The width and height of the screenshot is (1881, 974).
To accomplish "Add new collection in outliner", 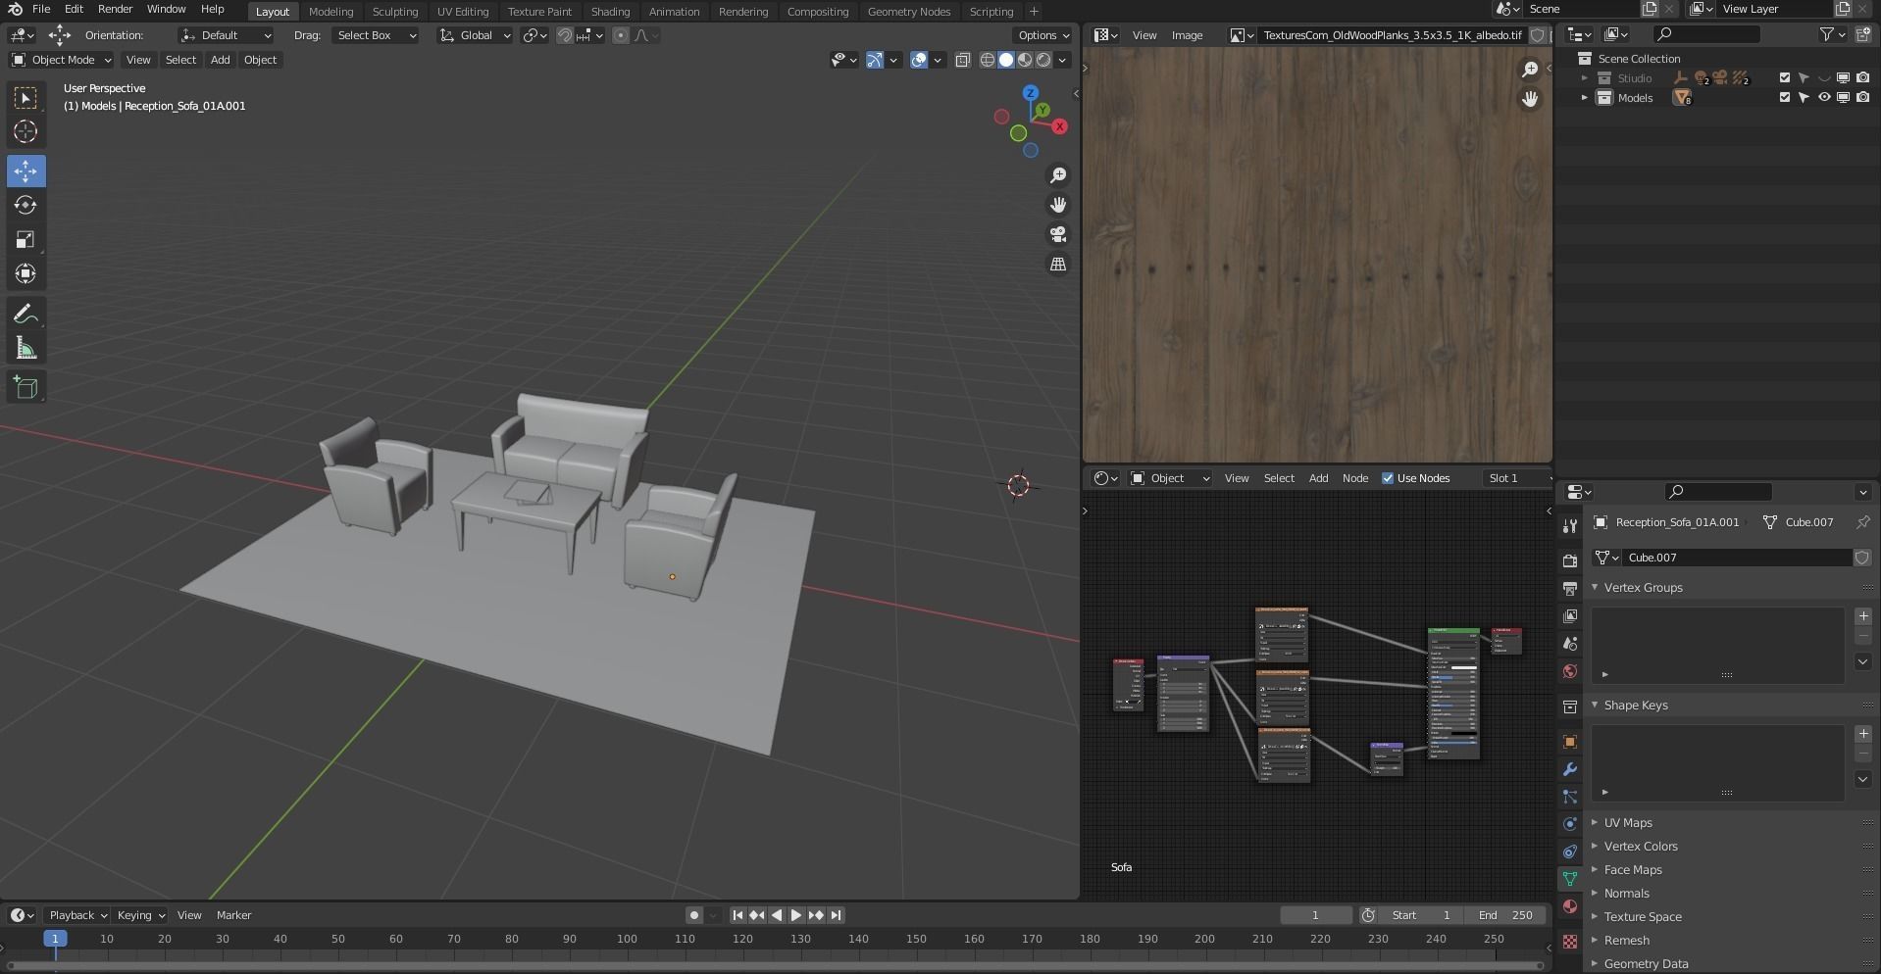I will click(x=1862, y=34).
